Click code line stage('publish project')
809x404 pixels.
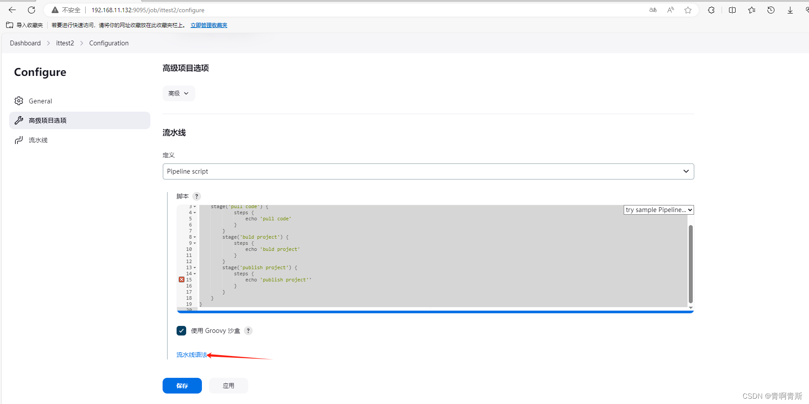260,268
